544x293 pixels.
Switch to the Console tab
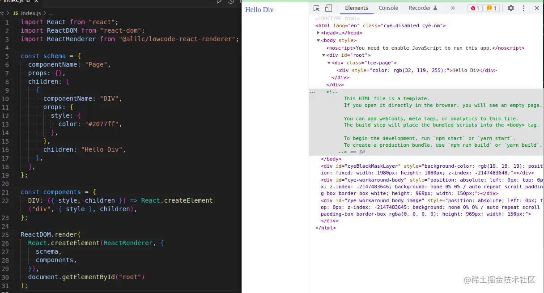coord(388,8)
